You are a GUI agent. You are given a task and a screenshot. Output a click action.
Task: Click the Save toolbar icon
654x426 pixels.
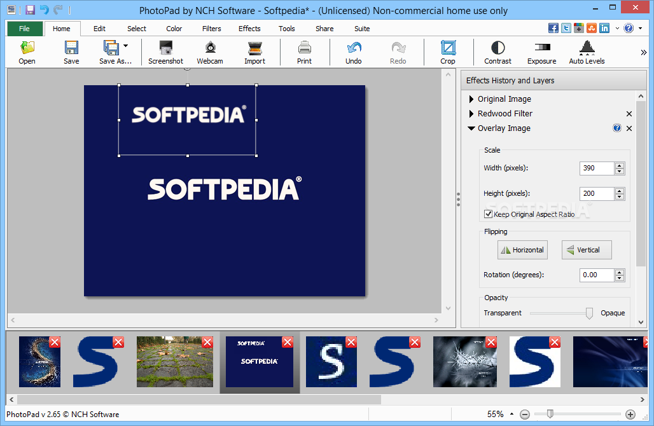point(71,52)
